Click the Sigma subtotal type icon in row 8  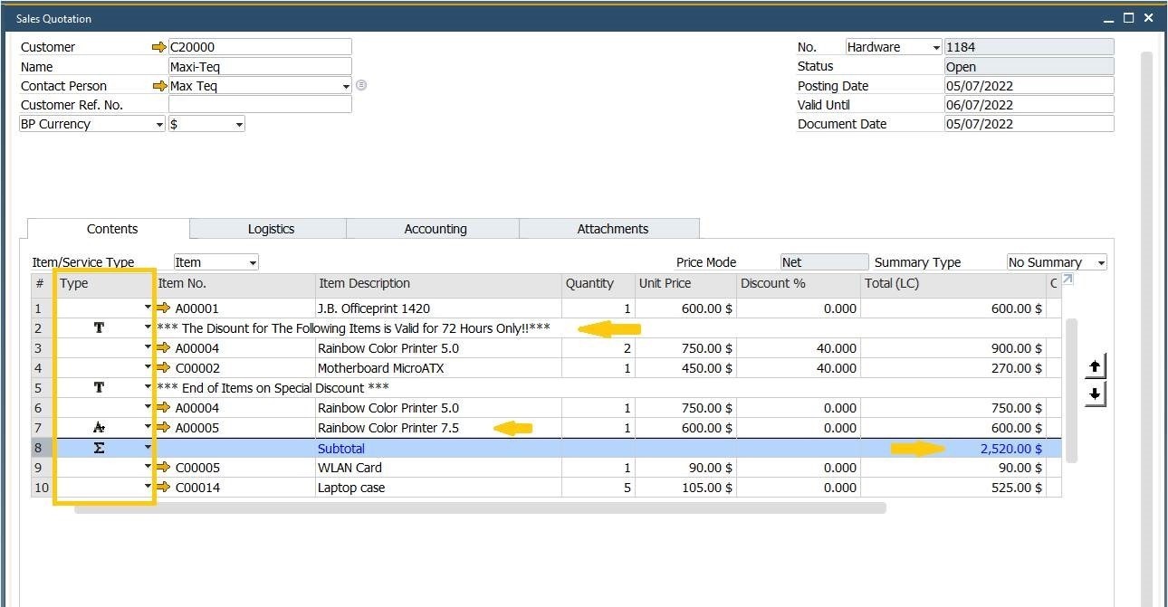(100, 448)
